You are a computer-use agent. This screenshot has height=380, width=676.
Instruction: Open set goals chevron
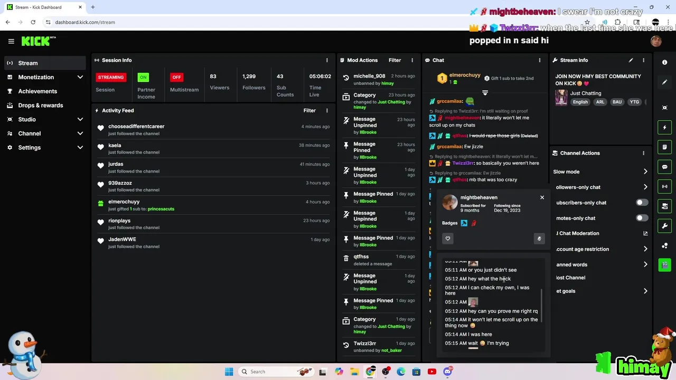coord(645,291)
